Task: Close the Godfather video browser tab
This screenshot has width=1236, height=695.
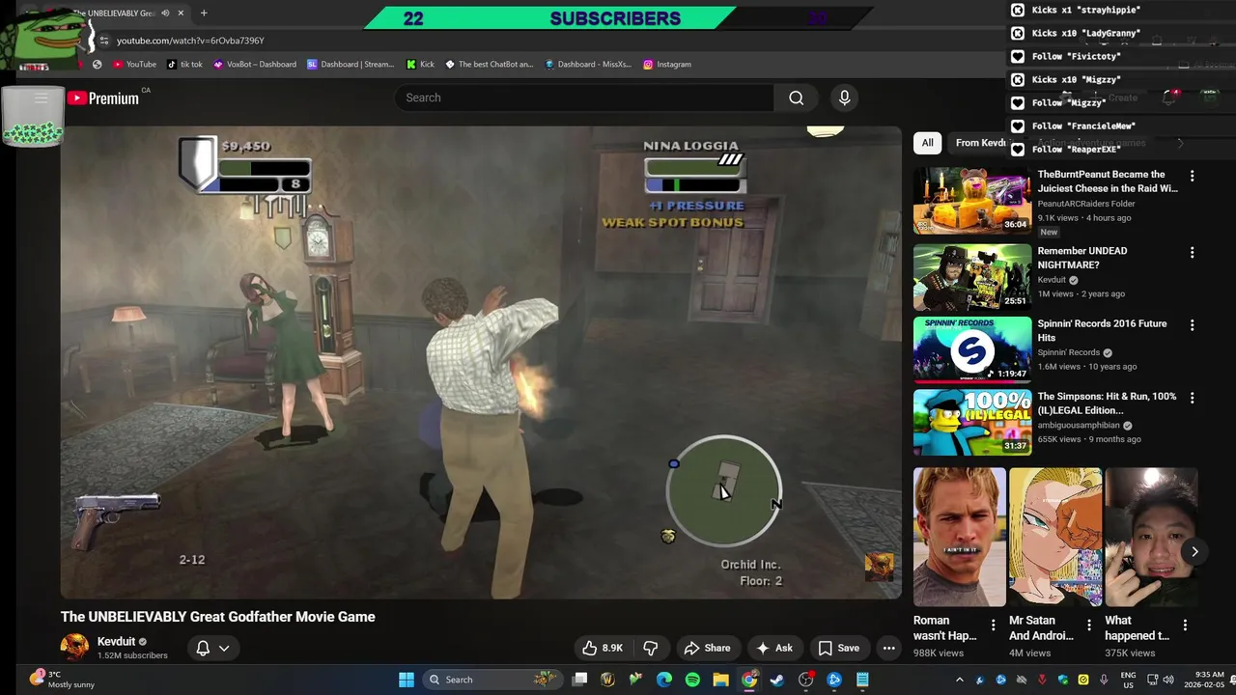Action: click(x=181, y=14)
